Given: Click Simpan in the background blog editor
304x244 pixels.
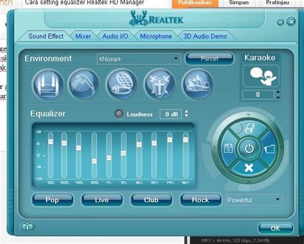Looking at the screenshot, I should [x=239, y=3].
